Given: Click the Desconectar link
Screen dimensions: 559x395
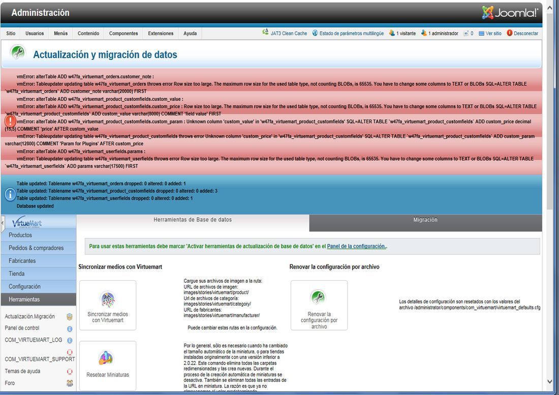Looking at the screenshot, I should pos(526,34).
